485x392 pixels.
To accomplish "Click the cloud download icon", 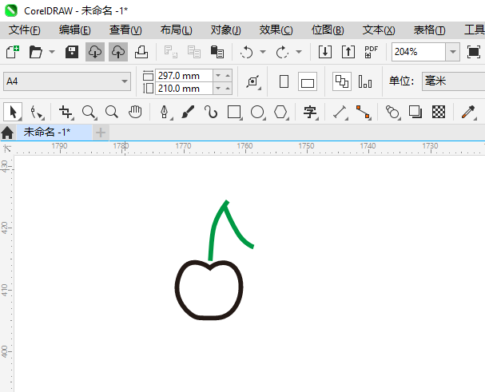I will click(95, 52).
